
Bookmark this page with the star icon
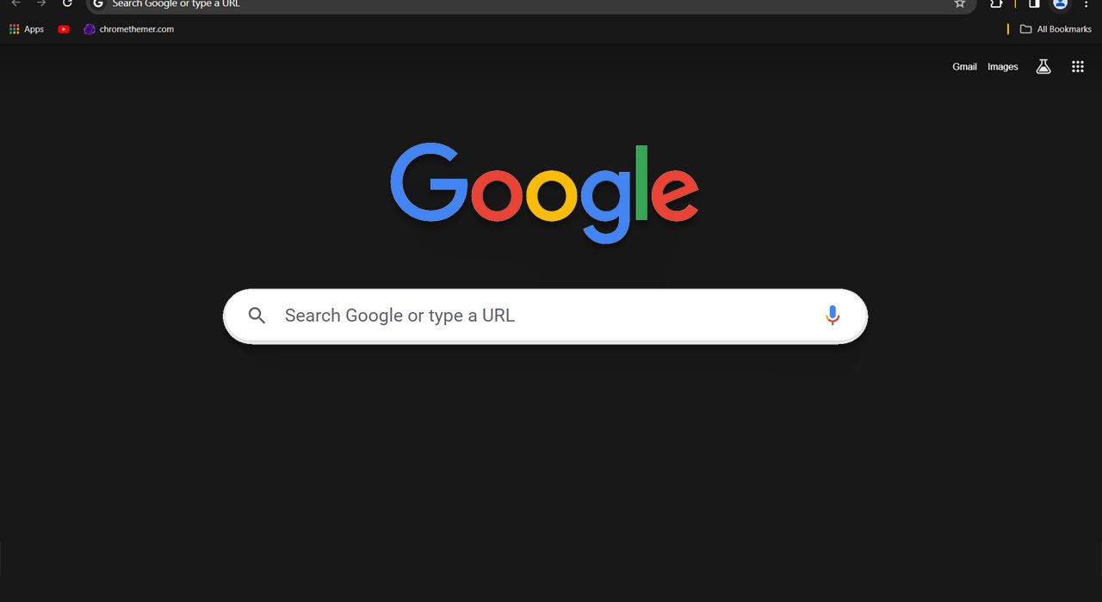960,3
